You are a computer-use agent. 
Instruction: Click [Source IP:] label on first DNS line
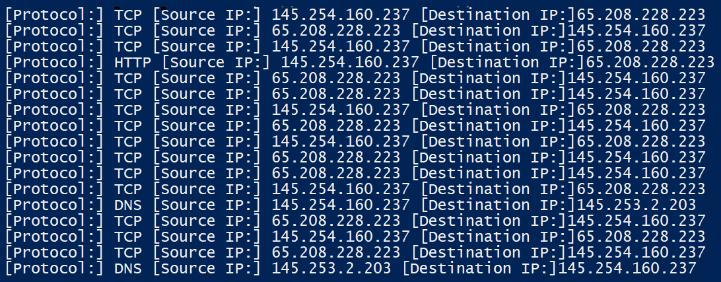[x=207, y=205]
